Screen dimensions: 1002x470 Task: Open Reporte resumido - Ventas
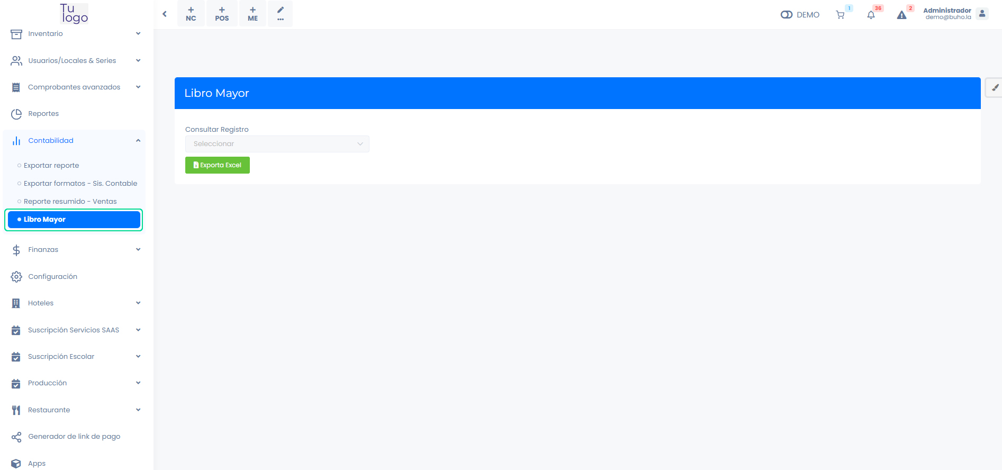70,201
